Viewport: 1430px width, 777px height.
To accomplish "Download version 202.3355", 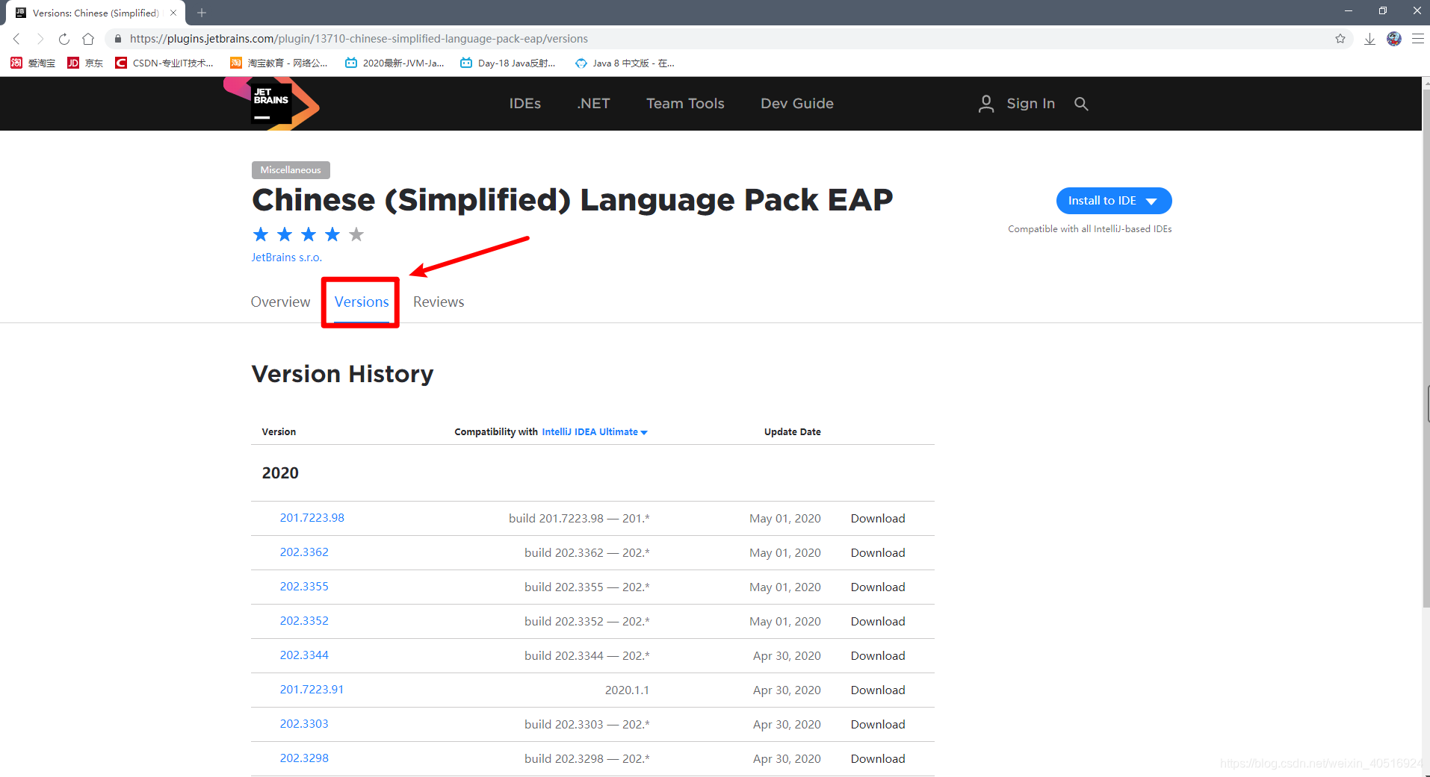I will point(878,587).
